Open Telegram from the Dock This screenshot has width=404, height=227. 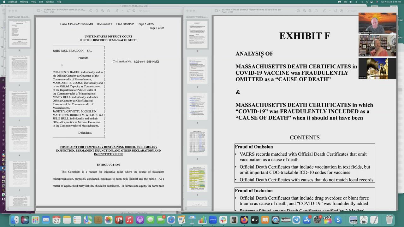click(x=296, y=220)
